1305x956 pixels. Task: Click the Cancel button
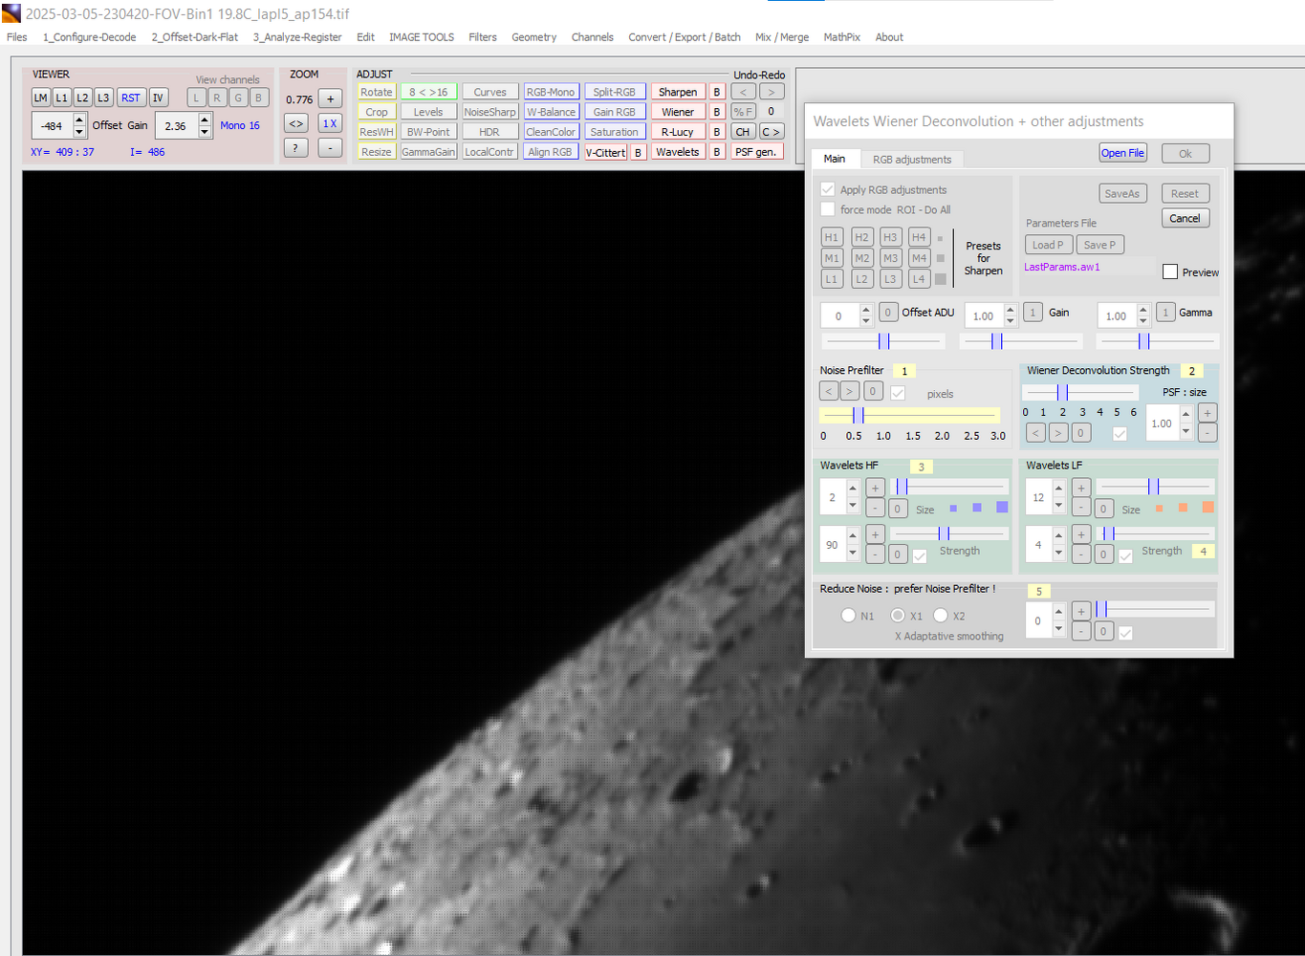coord(1185,218)
